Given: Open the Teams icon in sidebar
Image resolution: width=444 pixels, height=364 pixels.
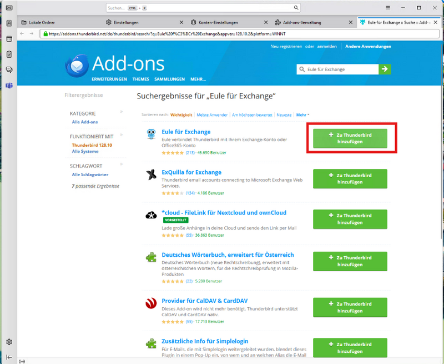Looking at the screenshot, I should 9,86.
